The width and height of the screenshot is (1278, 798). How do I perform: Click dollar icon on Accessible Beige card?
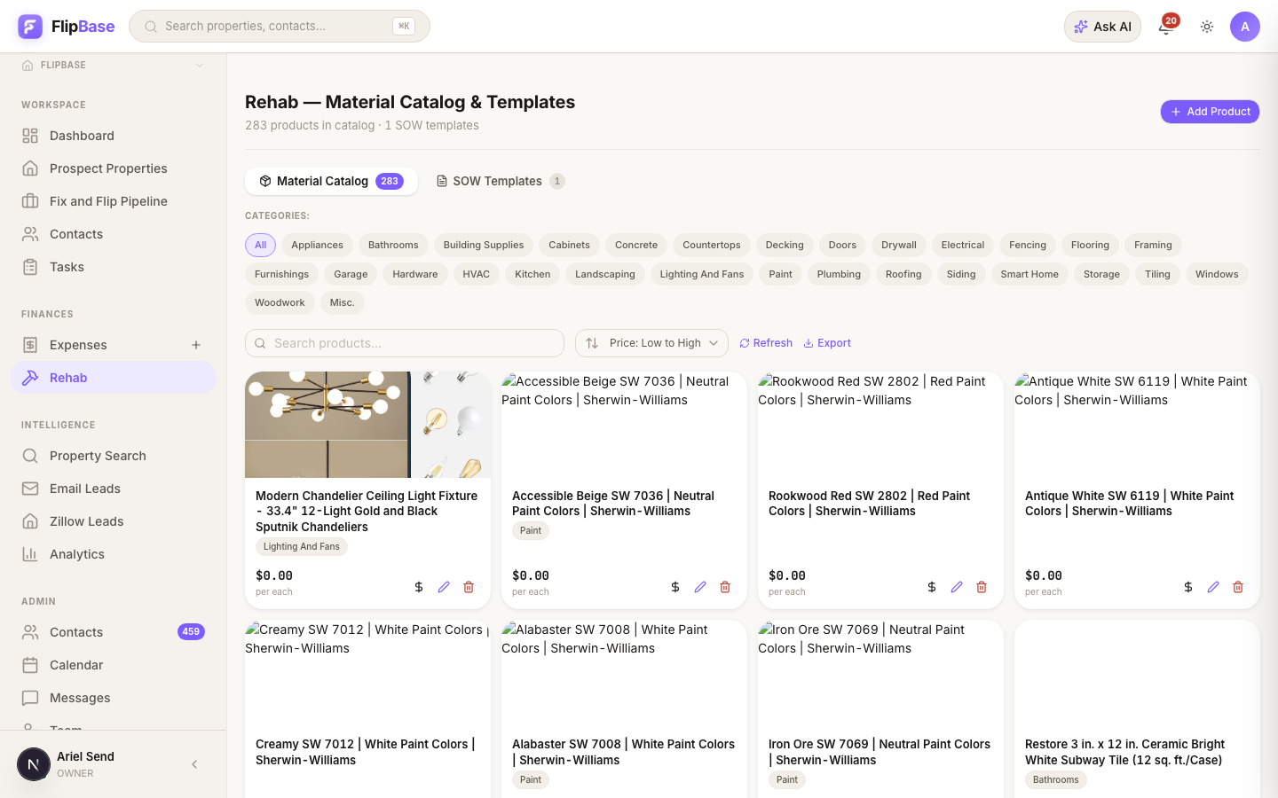coord(675,587)
